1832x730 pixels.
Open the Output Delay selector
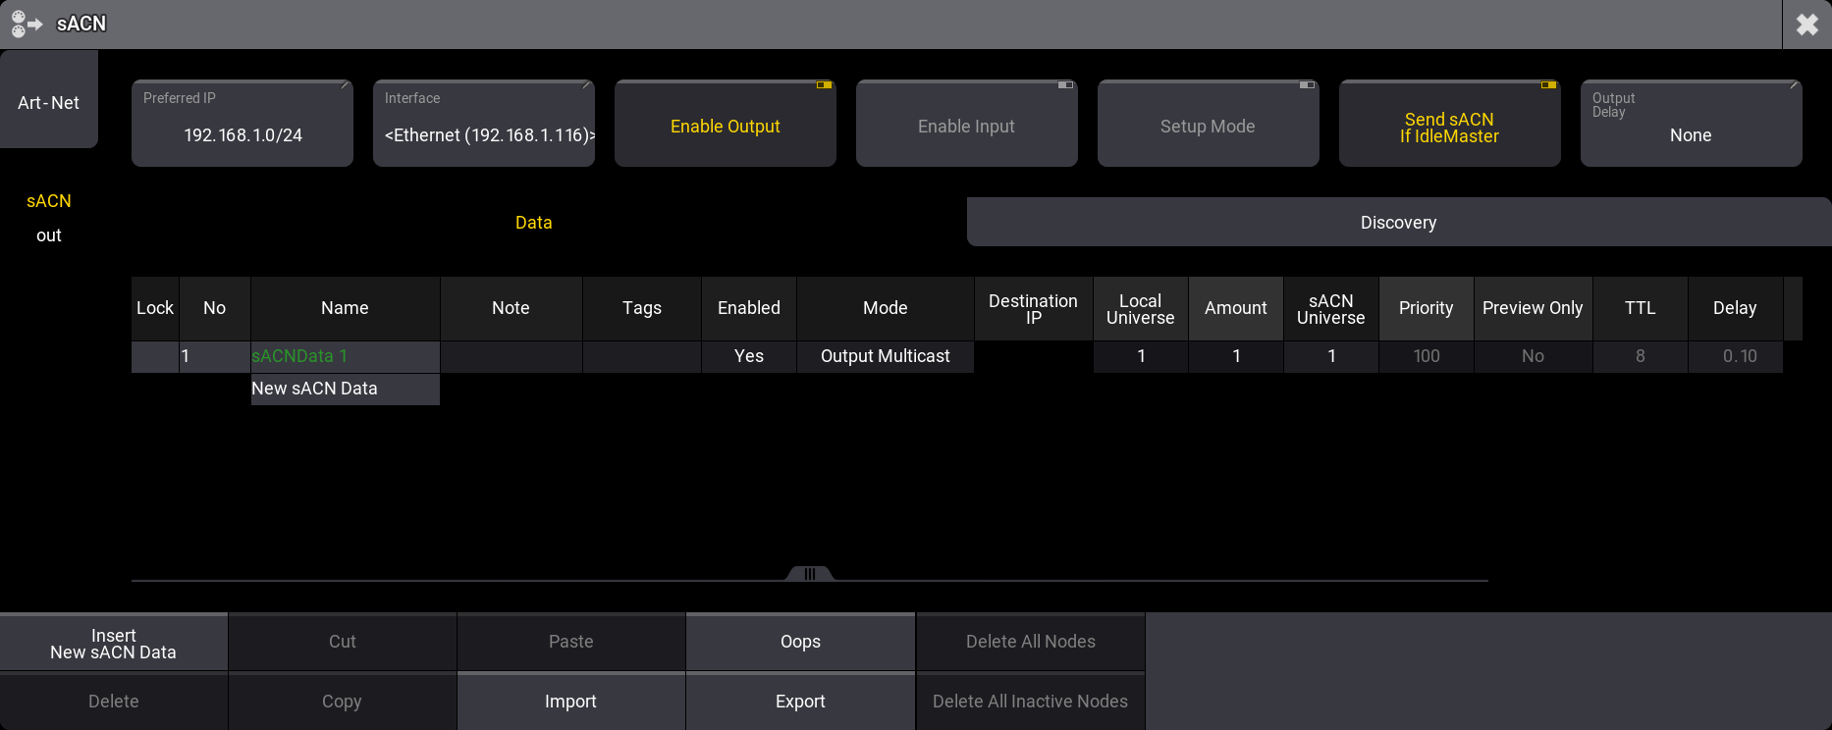[1691, 125]
